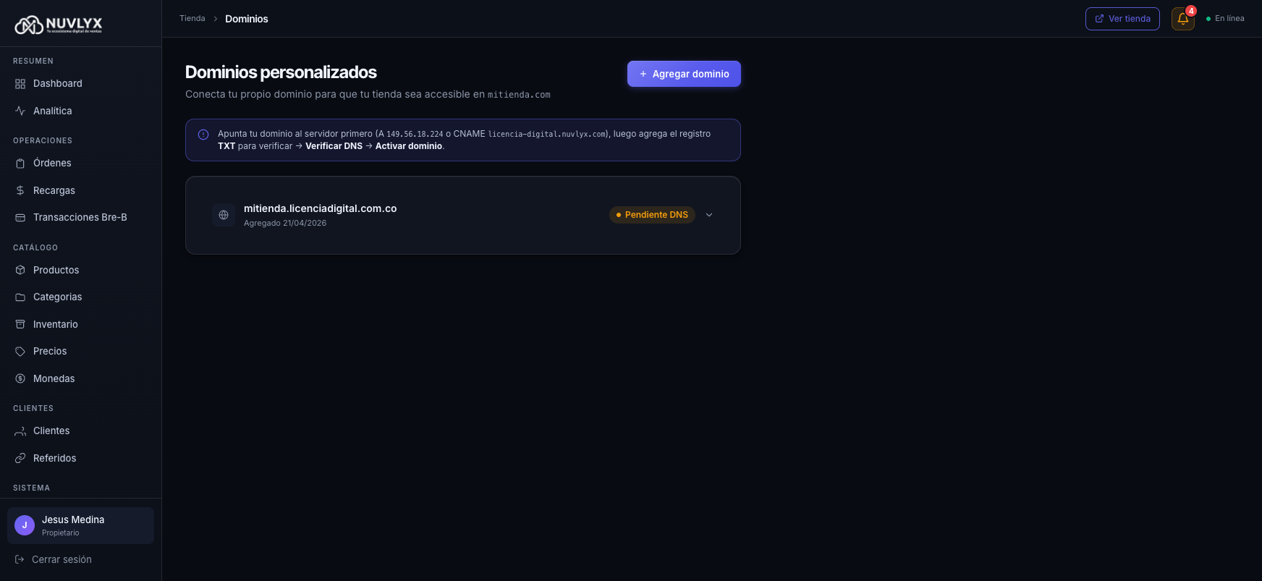Click the NUVLYX logo
The height and width of the screenshot is (581, 1262).
(x=58, y=24)
